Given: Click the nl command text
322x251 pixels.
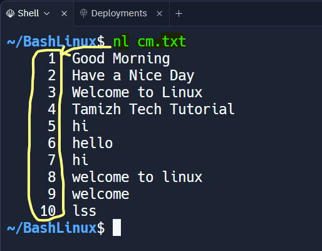Looking at the screenshot, I should click(x=121, y=41).
